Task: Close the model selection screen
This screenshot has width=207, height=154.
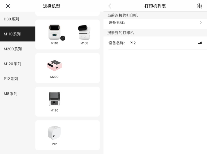Action: pyautogui.click(x=8, y=6)
